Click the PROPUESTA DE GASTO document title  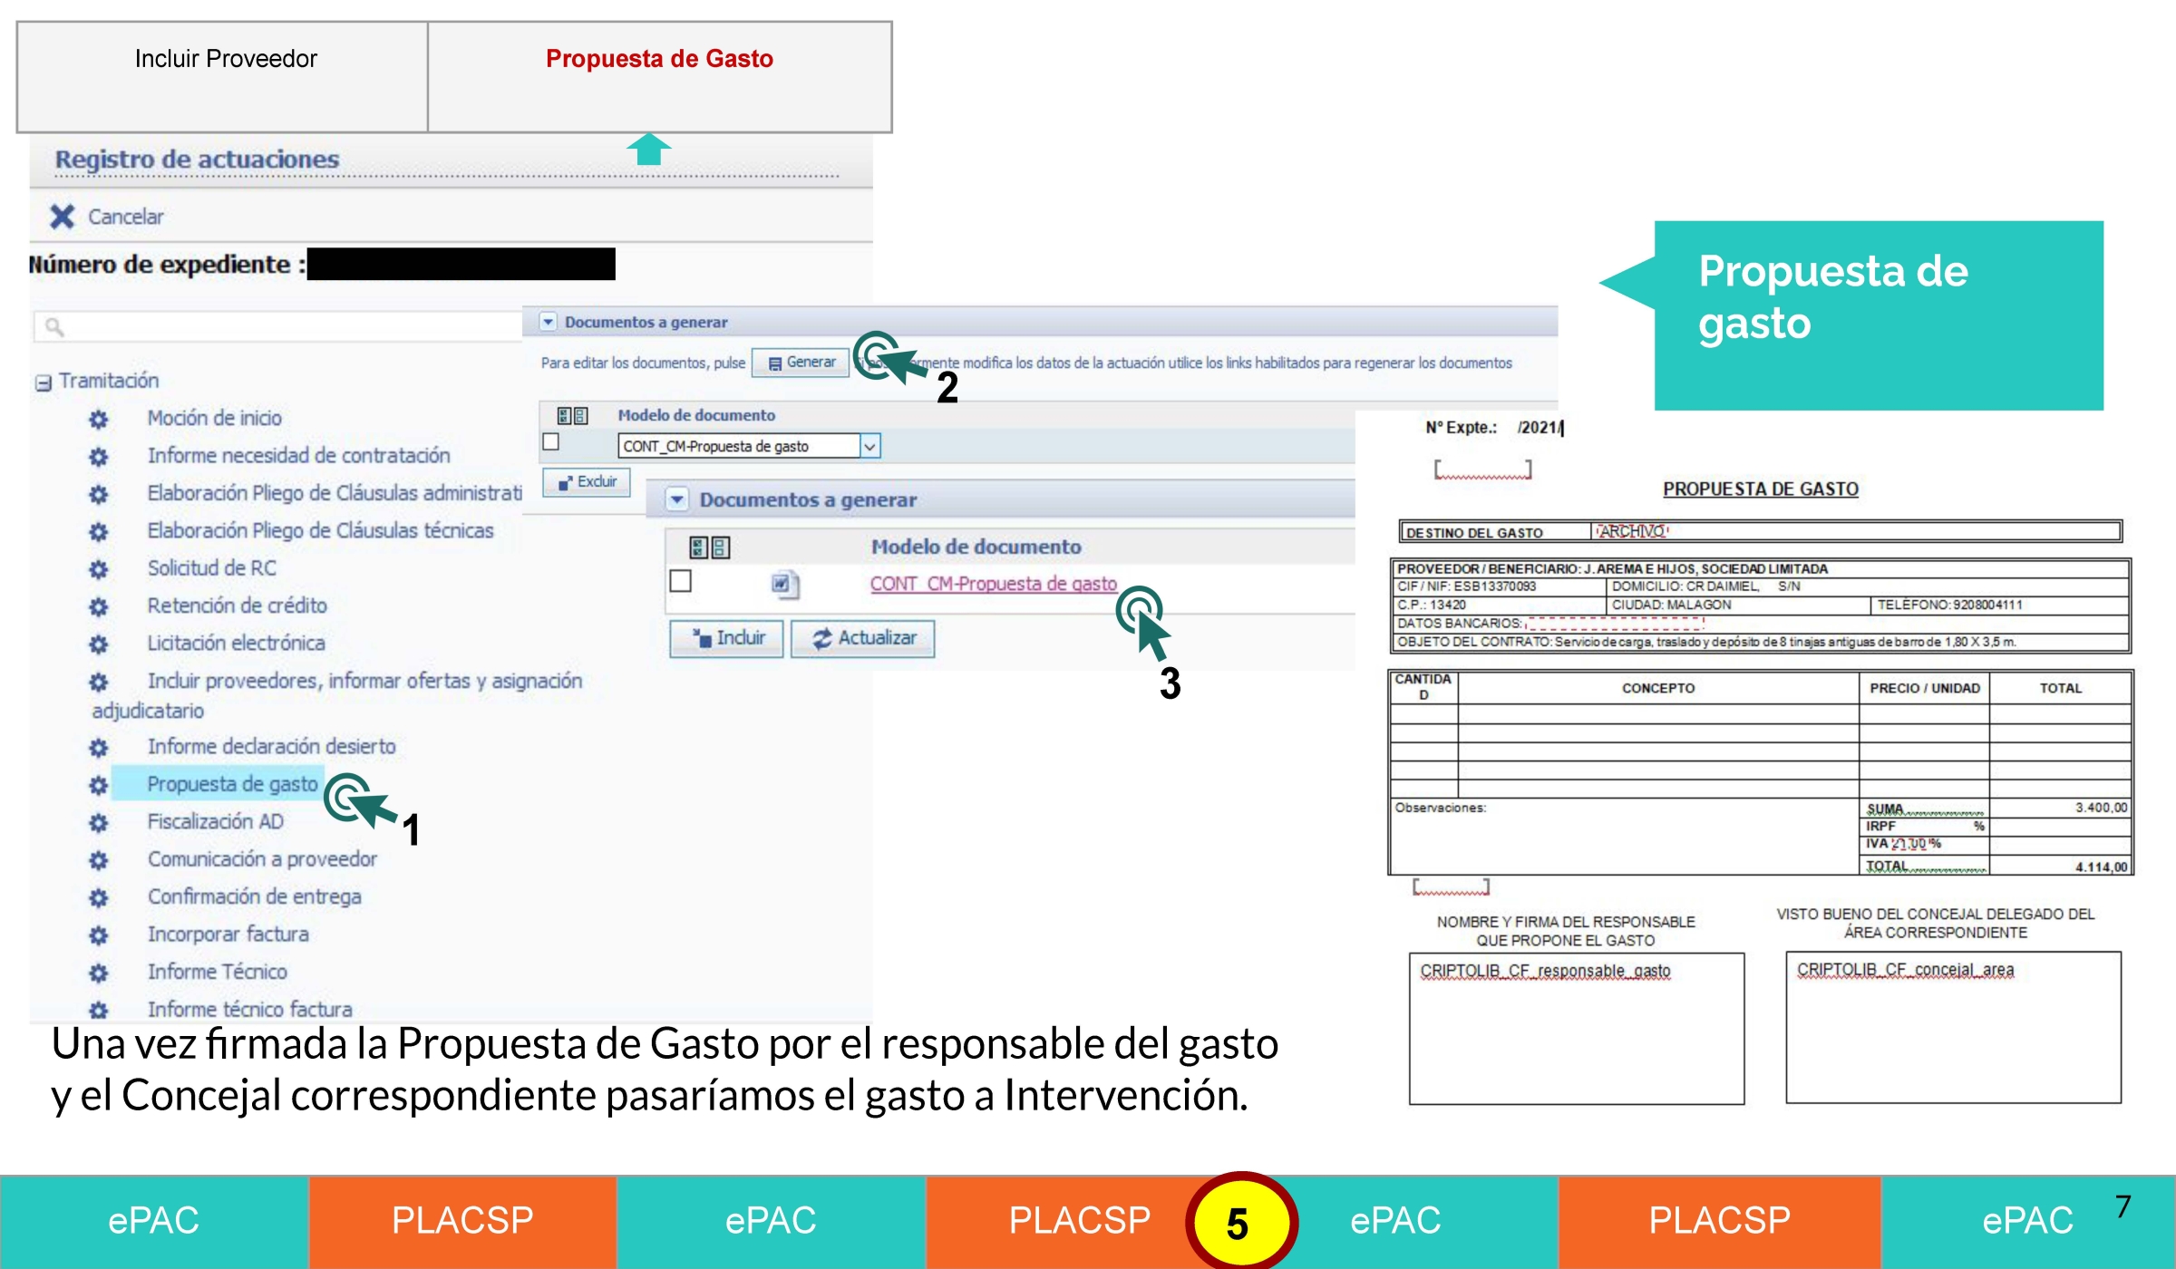(x=1760, y=489)
